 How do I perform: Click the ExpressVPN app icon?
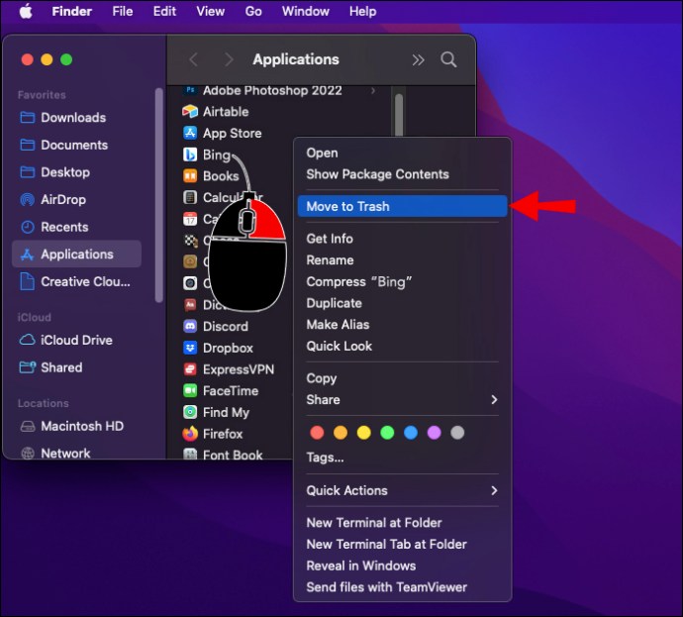pos(190,369)
